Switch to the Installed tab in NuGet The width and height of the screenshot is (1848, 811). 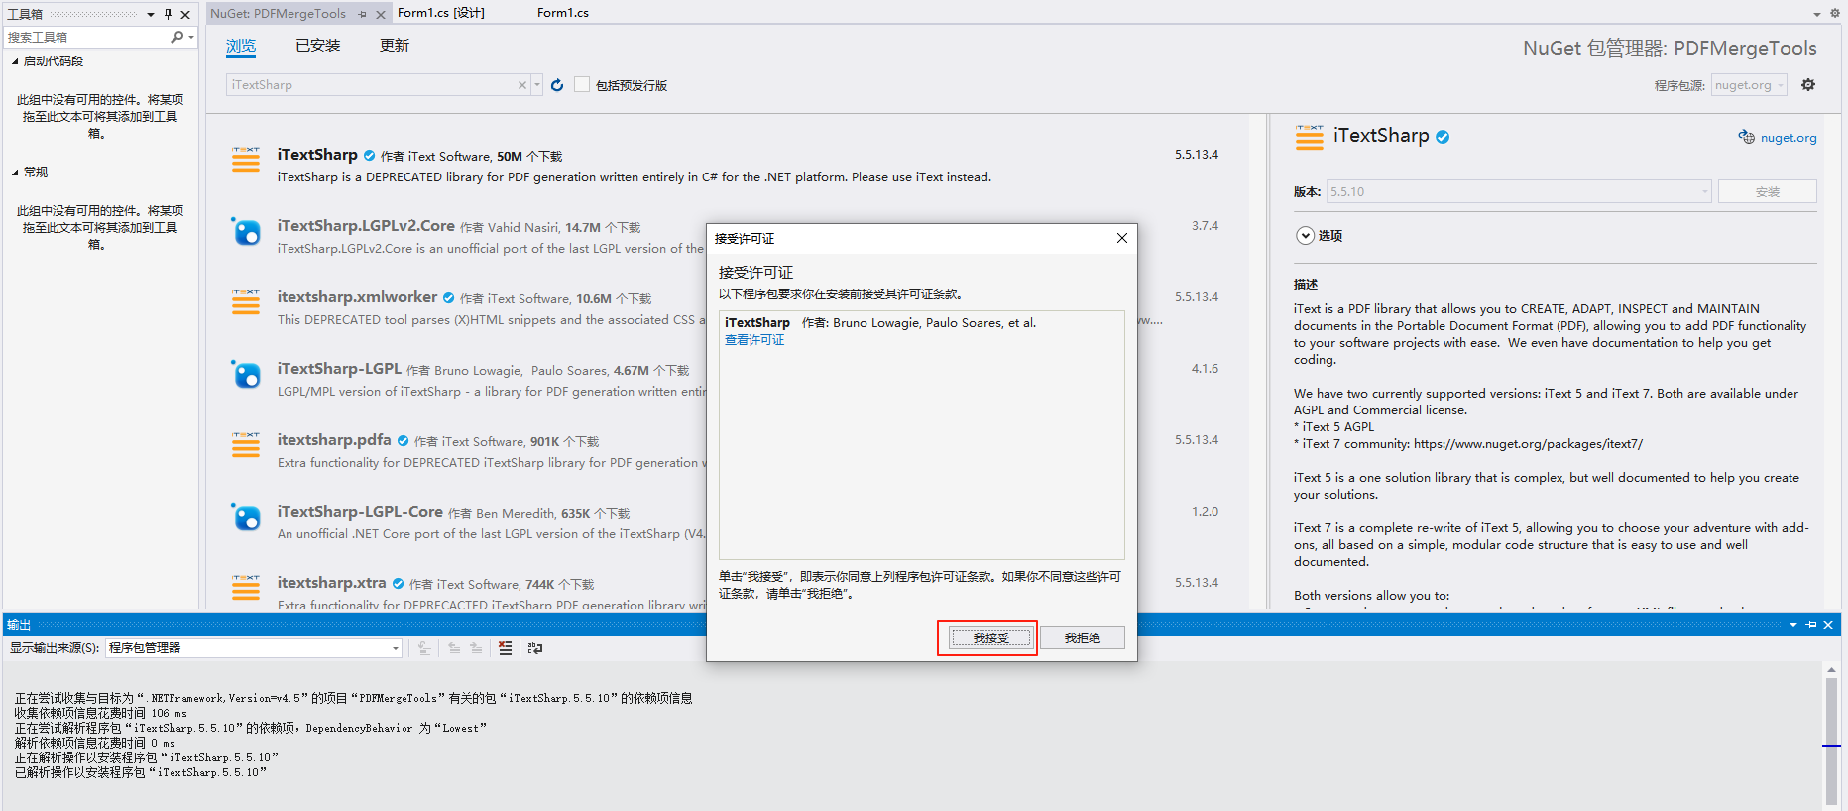click(318, 46)
